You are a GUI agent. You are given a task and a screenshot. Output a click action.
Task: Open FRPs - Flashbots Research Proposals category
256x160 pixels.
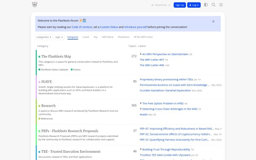[70, 131]
